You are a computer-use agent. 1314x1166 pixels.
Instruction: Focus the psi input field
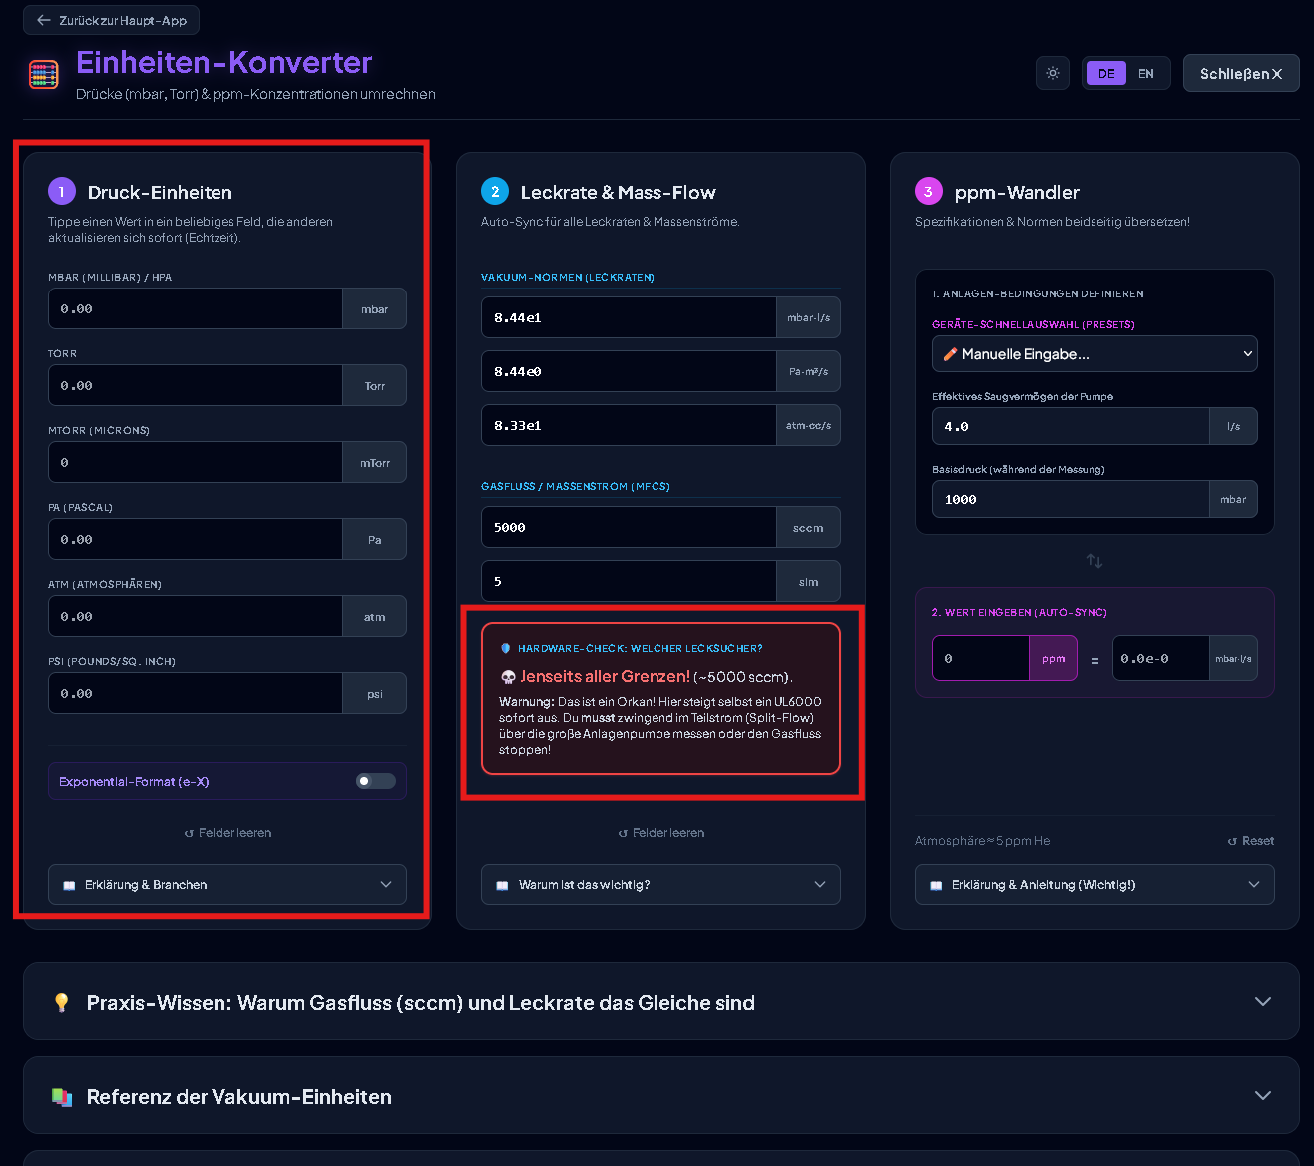(196, 693)
